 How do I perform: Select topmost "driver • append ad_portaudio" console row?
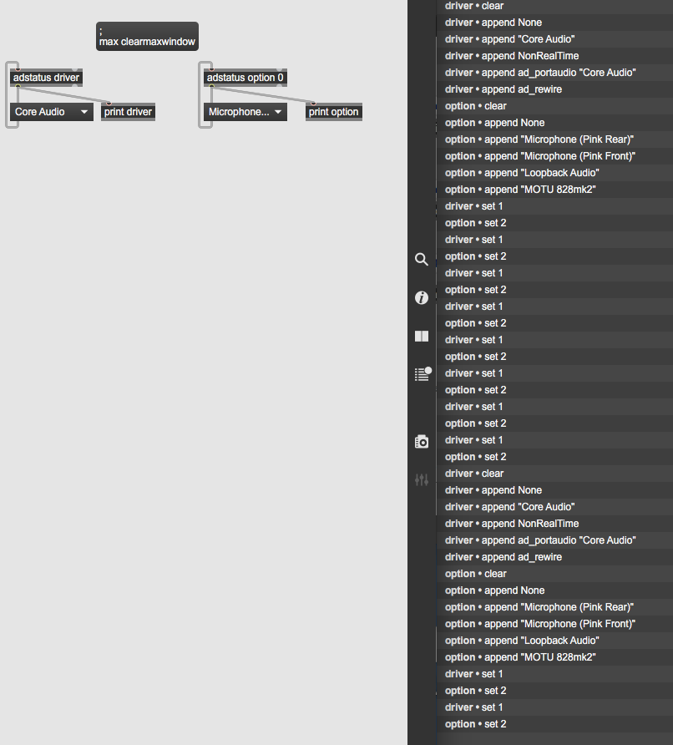click(554, 73)
